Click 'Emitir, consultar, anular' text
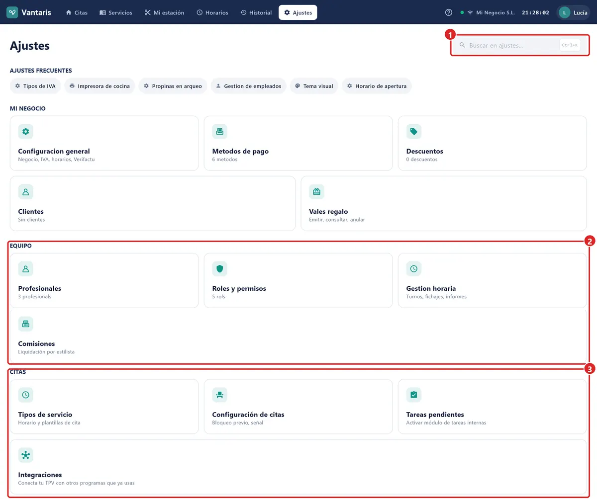597x499 pixels. 337,220
